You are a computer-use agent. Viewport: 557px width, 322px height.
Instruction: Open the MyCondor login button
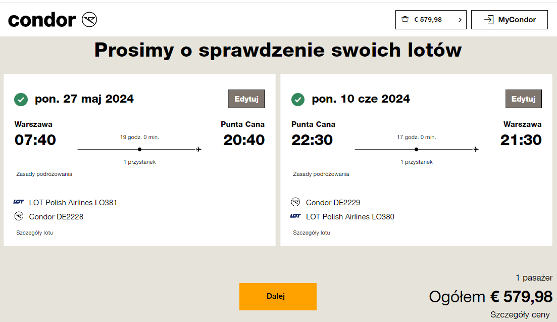click(509, 20)
